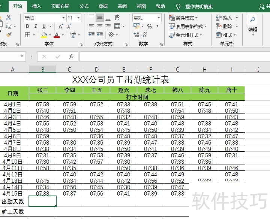
Task: Open the 页面布局 tab
Action: [x=60, y=6]
